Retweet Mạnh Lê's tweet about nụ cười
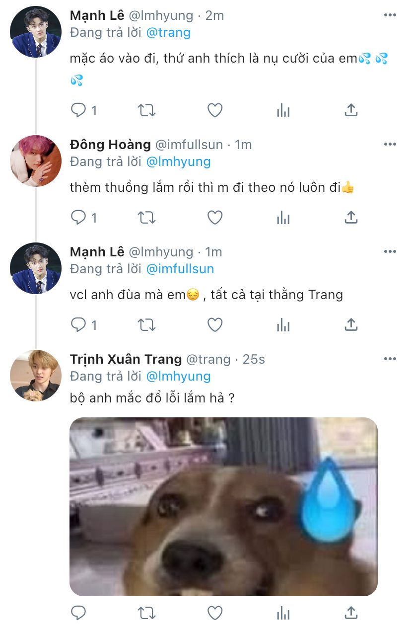This screenshot has height=629, width=411. point(146,110)
